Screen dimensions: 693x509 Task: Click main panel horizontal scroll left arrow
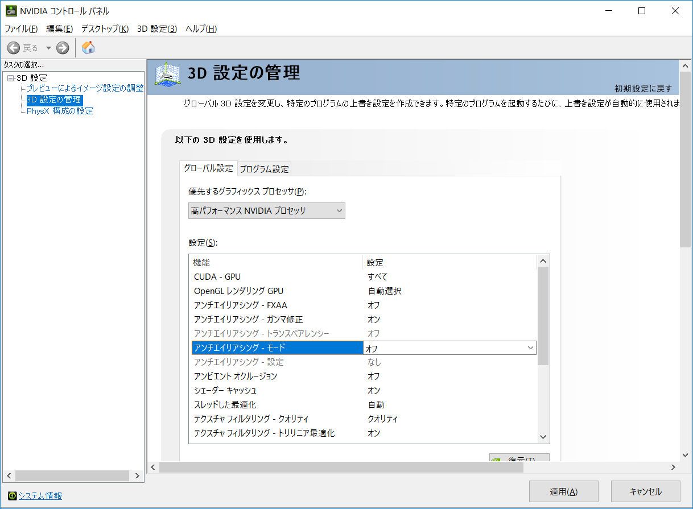[x=152, y=467]
